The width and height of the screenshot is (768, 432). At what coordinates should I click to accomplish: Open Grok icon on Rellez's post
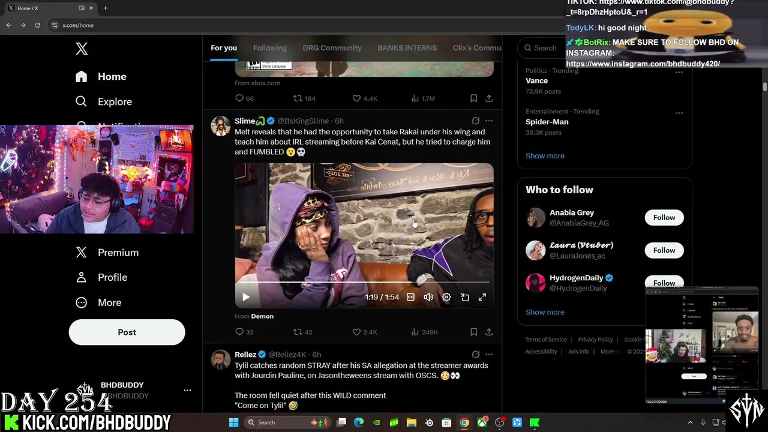(476, 355)
